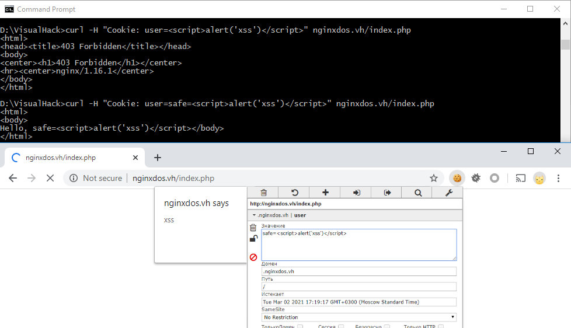Select the nginxdos.vh/index.php tab
The image size is (571, 328).
(75, 158)
